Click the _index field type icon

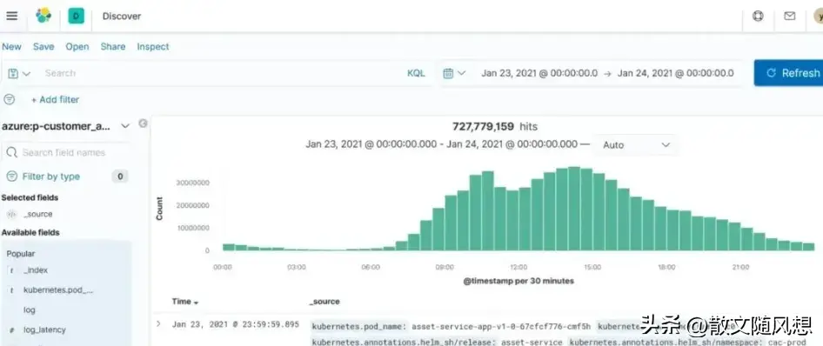pos(11,270)
